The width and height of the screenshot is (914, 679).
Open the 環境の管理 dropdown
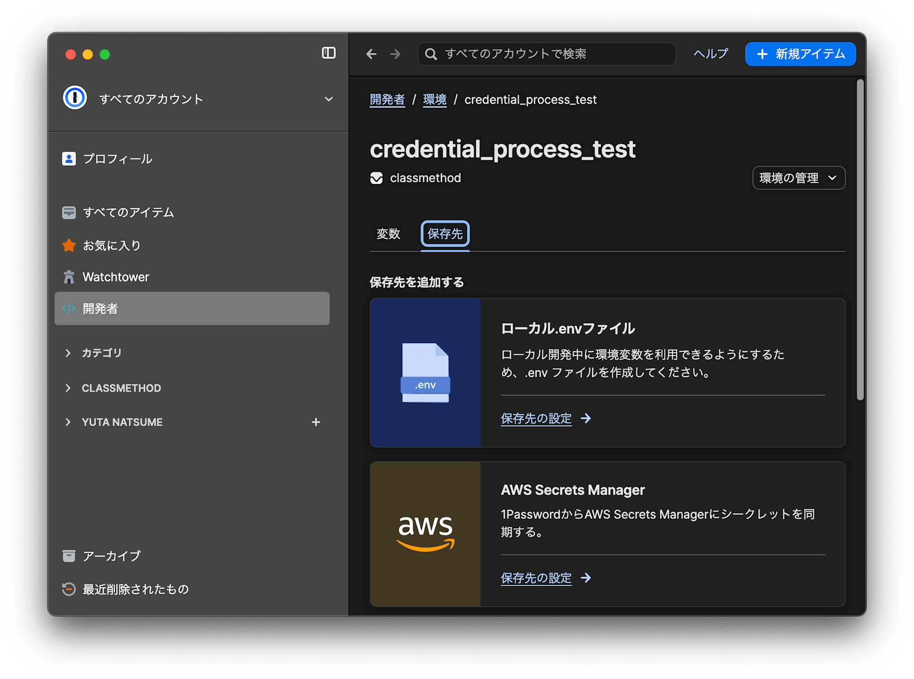click(798, 178)
